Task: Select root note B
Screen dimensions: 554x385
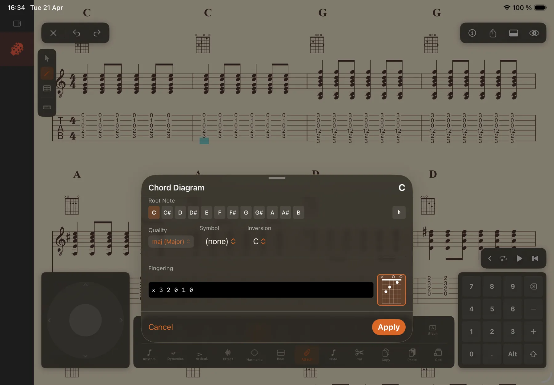Action: 299,213
